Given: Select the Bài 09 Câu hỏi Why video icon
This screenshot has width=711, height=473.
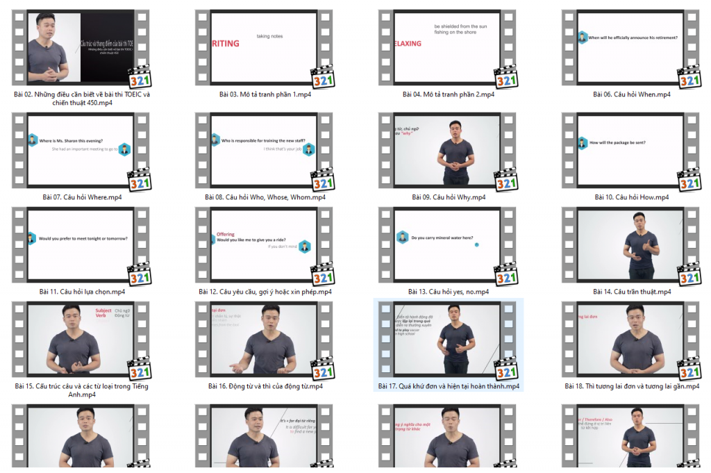Looking at the screenshot, I should pos(448,151).
